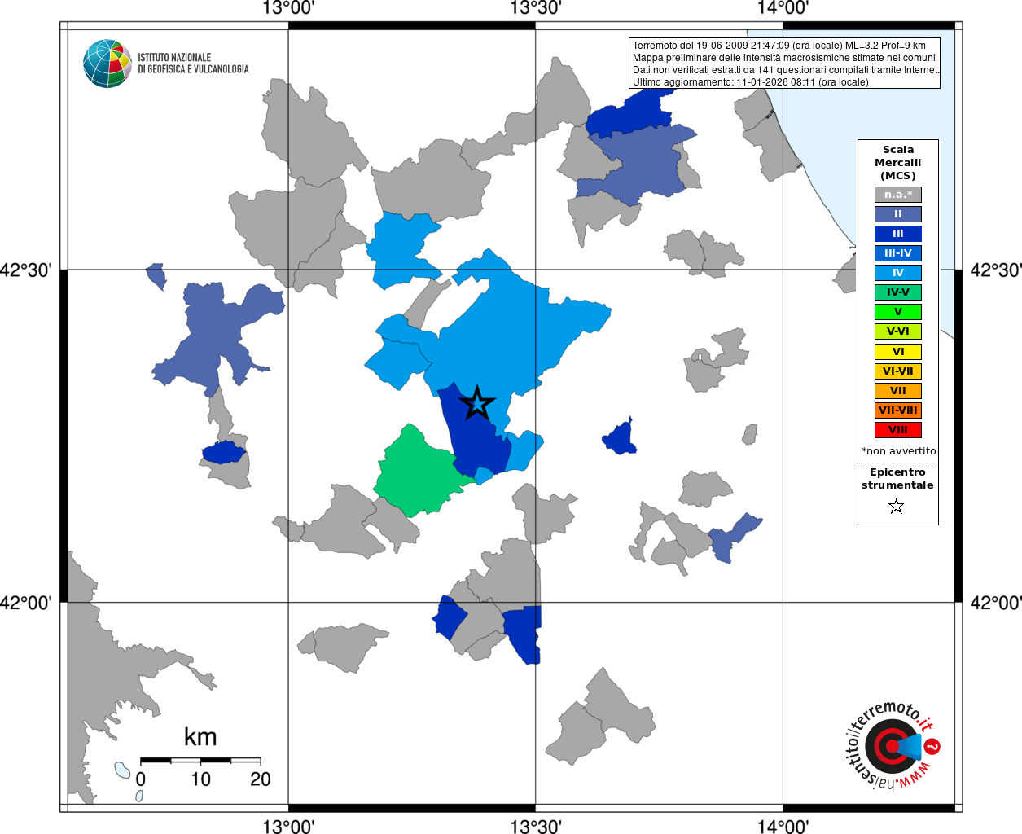1022x834 pixels.
Task: Select the VI yellow legend swatch
Action: click(x=898, y=352)
